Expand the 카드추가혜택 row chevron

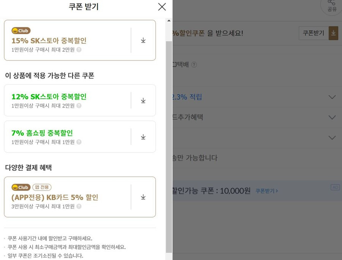(x=332, y=117)
